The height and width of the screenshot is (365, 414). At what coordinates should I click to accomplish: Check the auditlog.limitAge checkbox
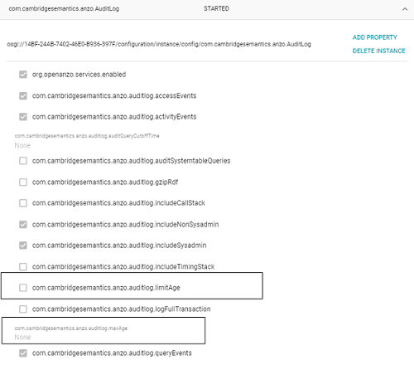[23, 288]
